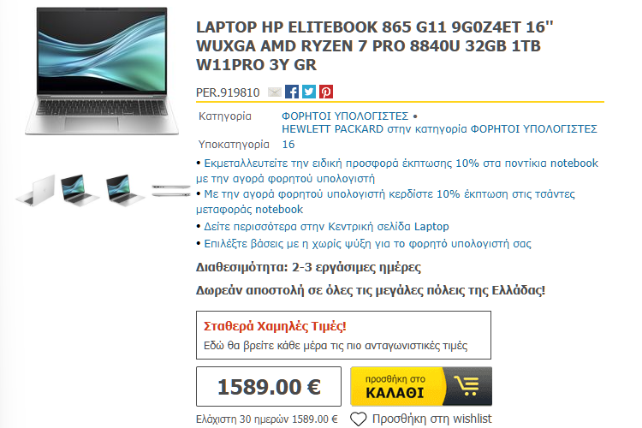Screen dimensions: 642x428
Task: Select the closed-lid rear view thumbnail
Action: click(x=36, y=190)
